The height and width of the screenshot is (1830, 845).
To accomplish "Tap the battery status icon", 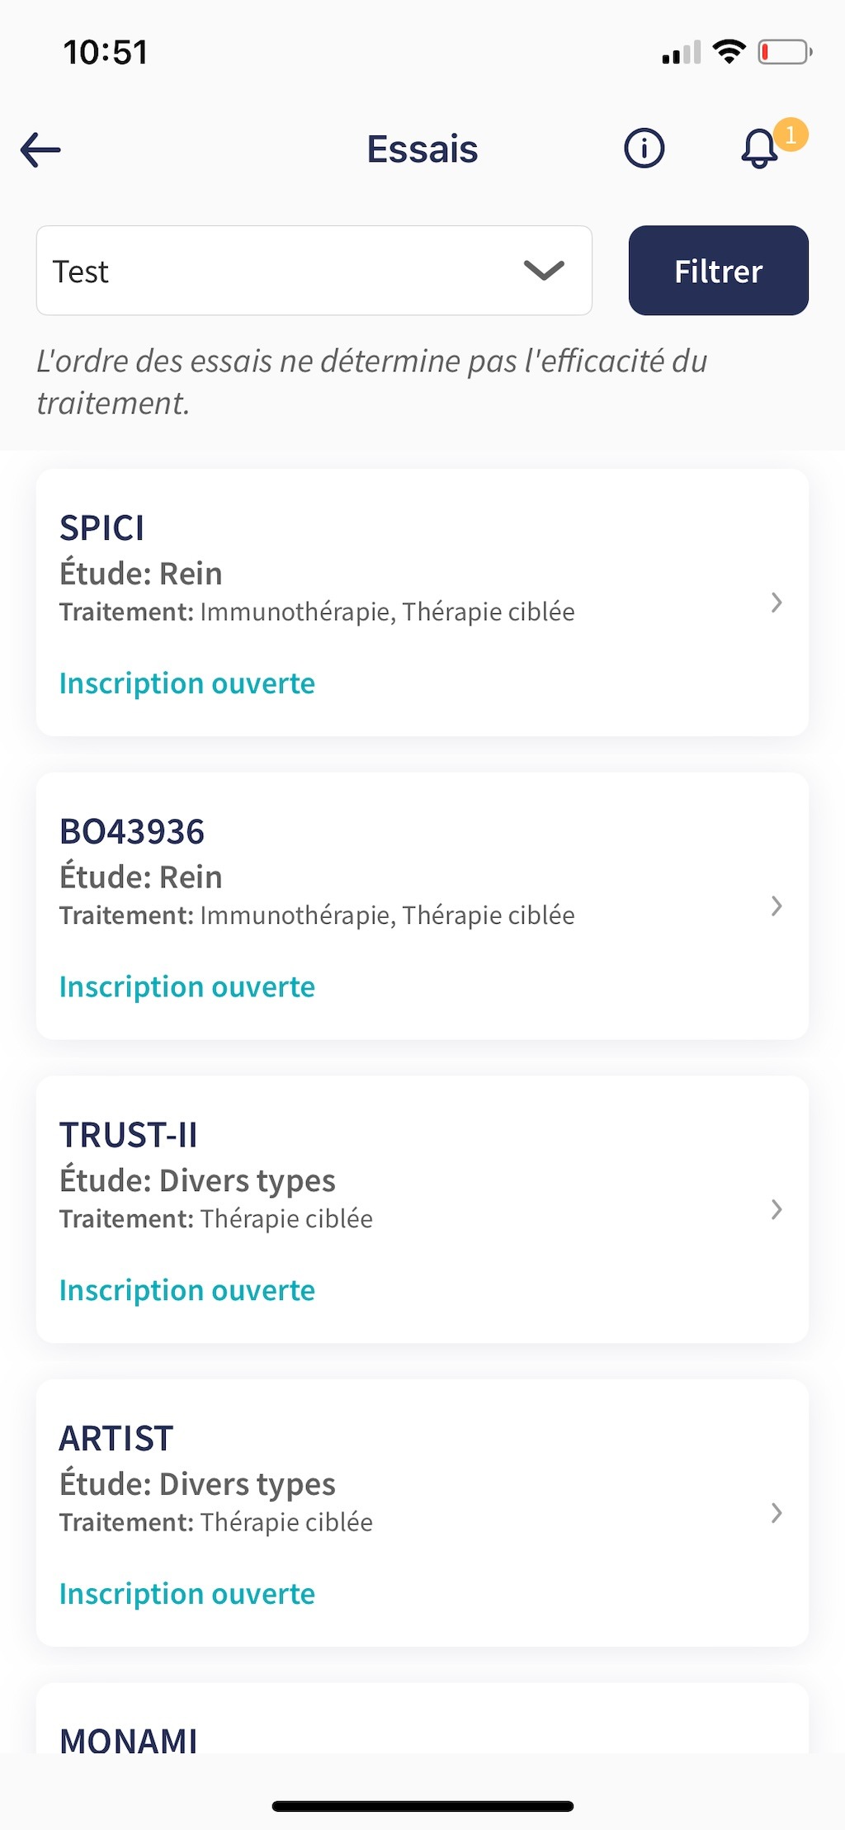I will click(785, 52).
